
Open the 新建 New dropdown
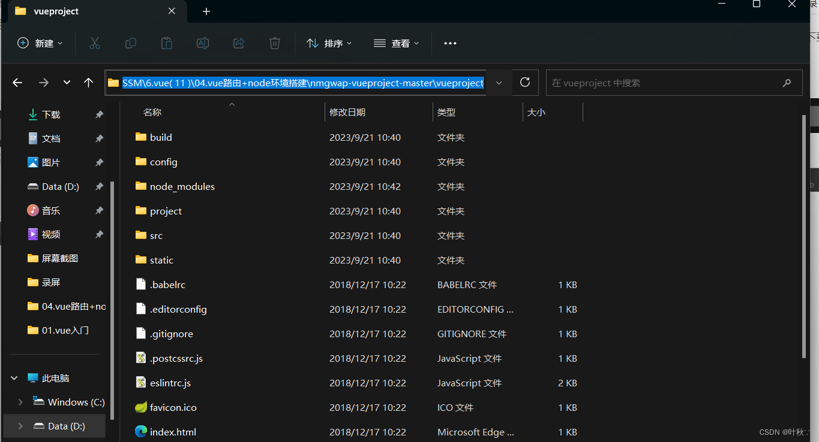[40, 43]
